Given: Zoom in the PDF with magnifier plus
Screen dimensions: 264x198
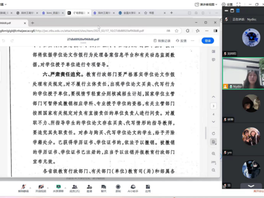Looking at the screenshot, I should [x=214, y=154].
